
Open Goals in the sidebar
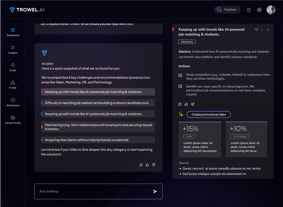click(x=13, y=67)
